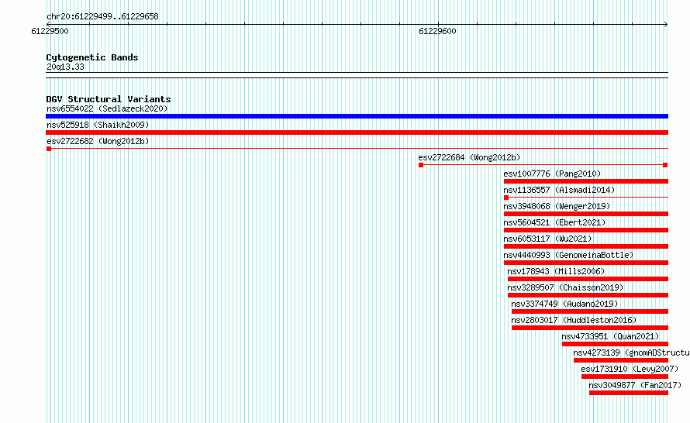This screenshot has height=423, width=690.
Task: Select the 20q13.33 band label
Action: pyautogui.click(x=65, y=67)
